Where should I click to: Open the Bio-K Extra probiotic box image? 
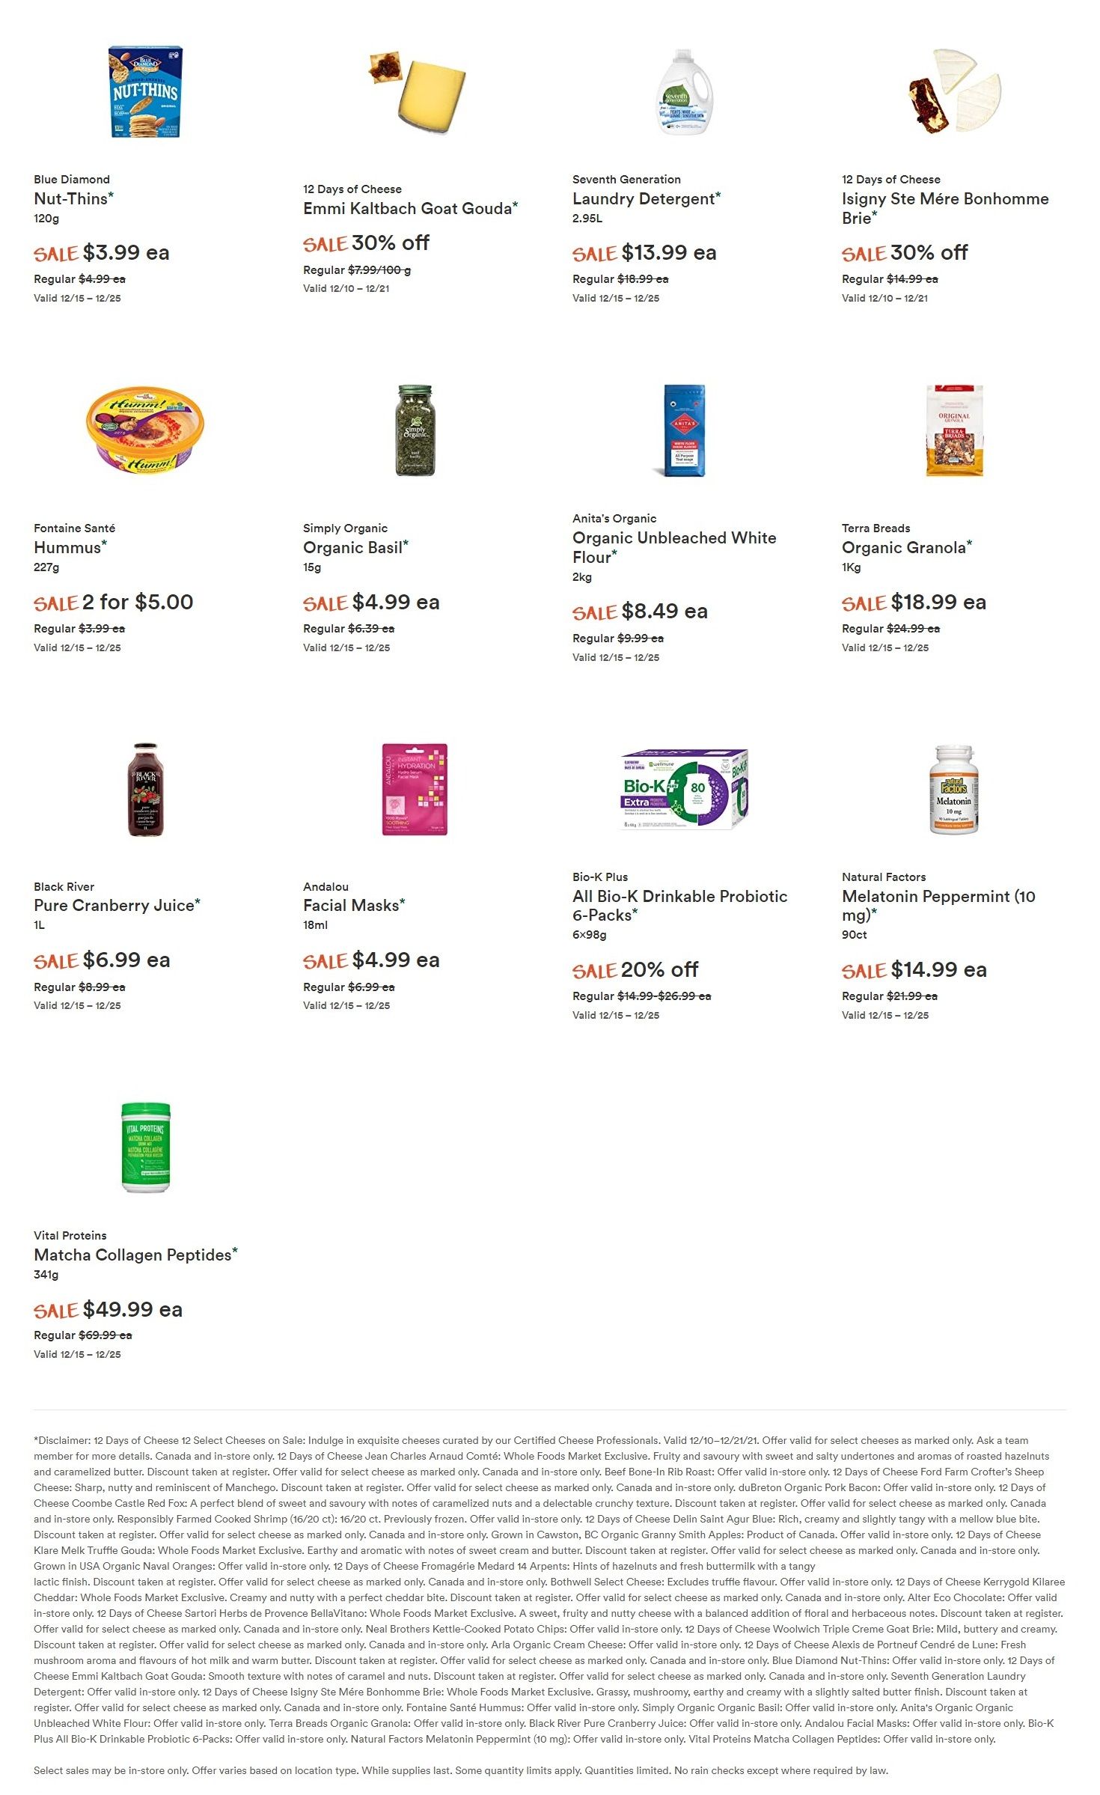[x=684, y=789]
